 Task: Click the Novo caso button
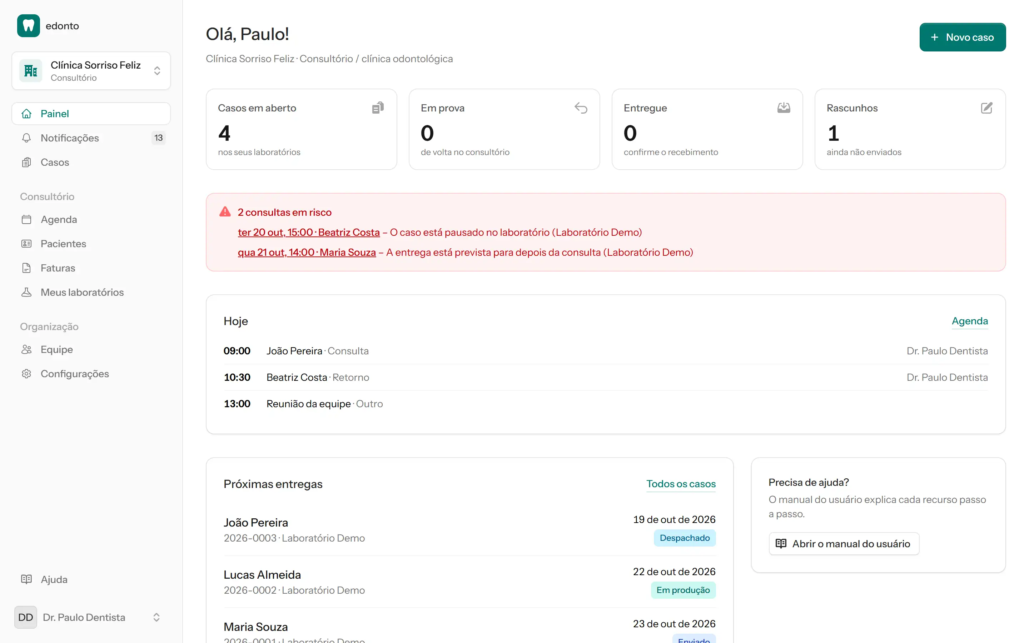962,37
